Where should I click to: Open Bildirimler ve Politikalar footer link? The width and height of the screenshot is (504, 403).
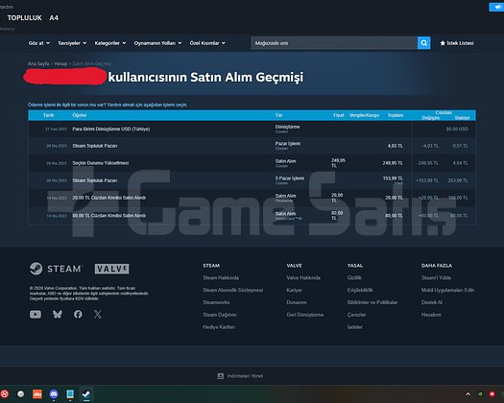click(x=372, y=302)
